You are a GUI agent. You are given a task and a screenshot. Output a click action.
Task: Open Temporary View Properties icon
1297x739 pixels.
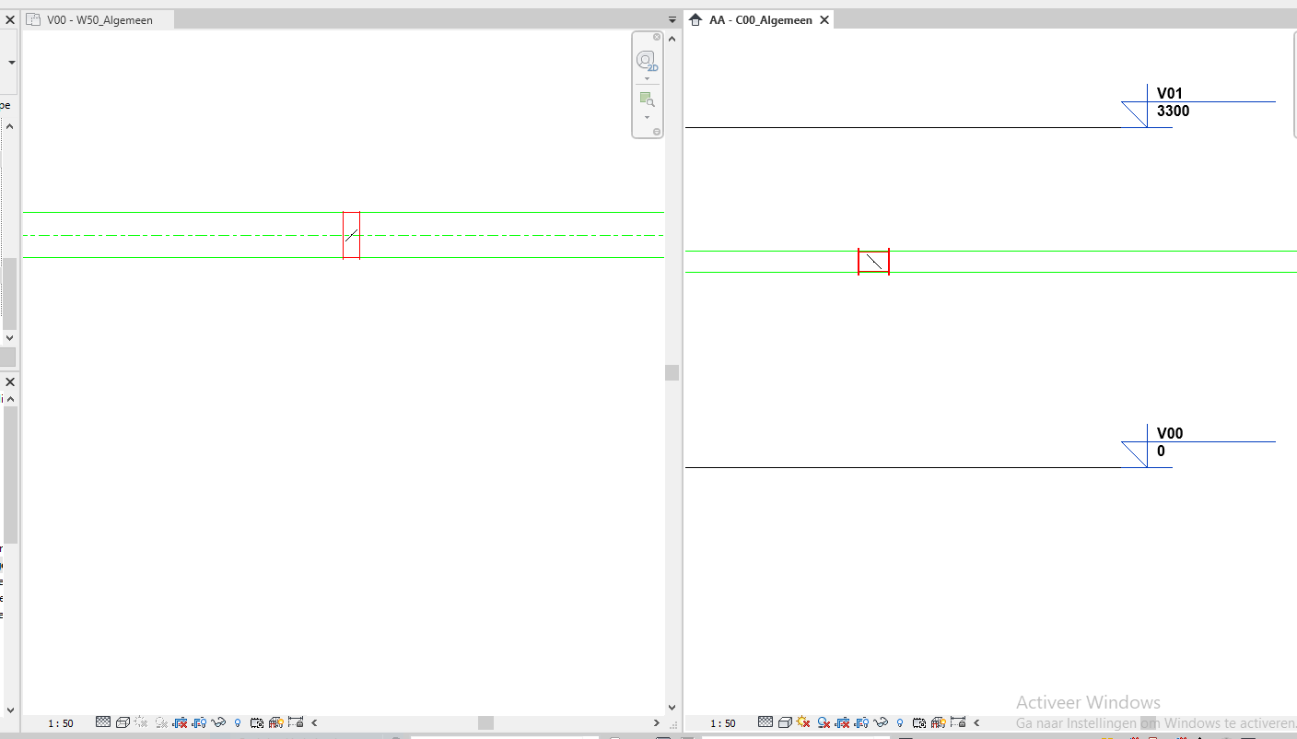pyautogui.click(x=257, y=722)
